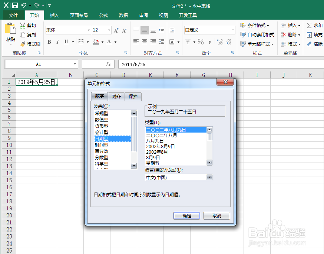This screenshot has width=324, height=254.
Task: Click the borders icon
Action: click(81, 42)
